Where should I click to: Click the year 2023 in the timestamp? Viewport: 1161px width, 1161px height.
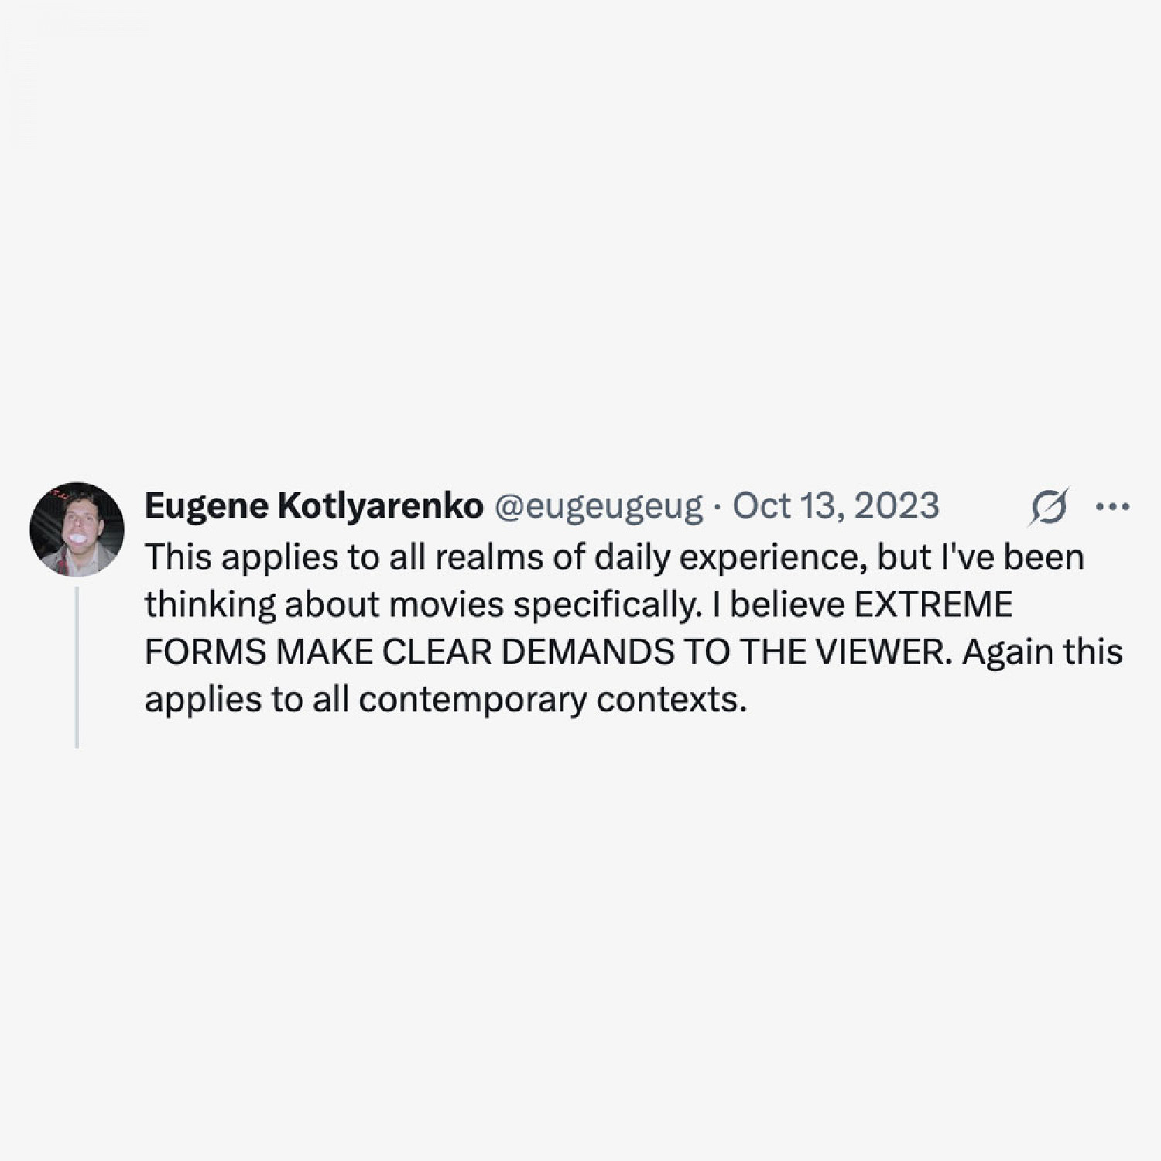click(897, 507)
